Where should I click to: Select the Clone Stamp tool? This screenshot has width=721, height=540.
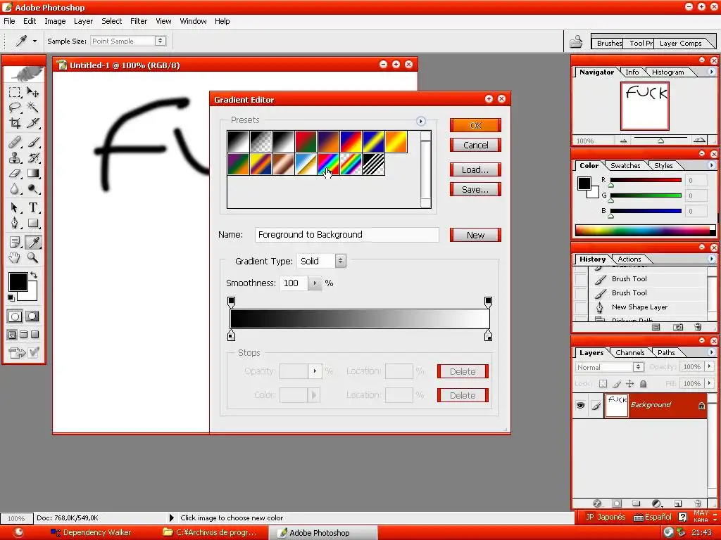(x=15, y=157)
